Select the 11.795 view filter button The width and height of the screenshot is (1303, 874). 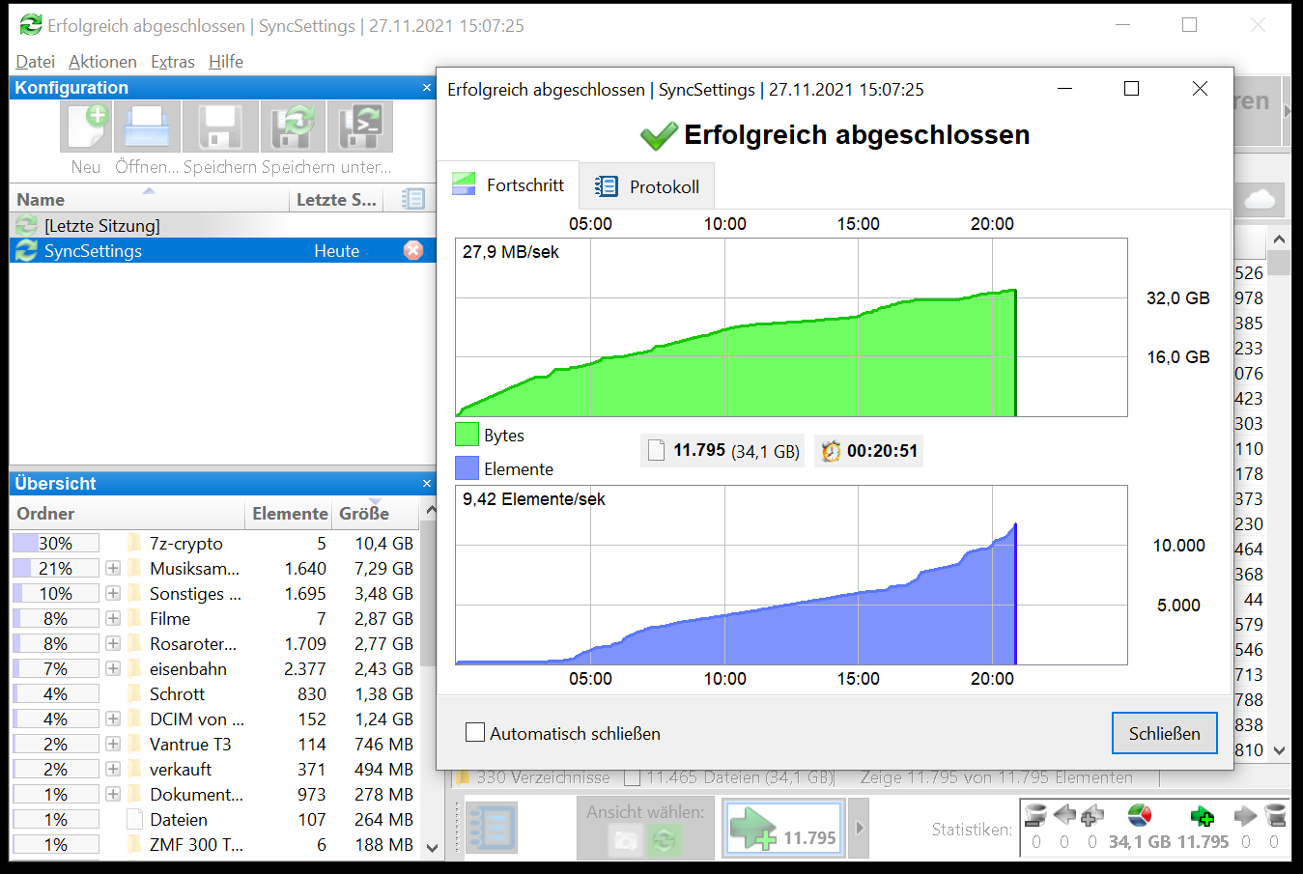[x=784, y=828]
